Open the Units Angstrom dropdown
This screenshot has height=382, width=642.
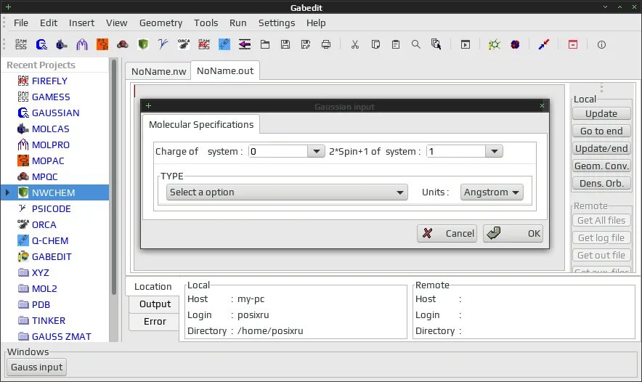click(x=492, y=192)
